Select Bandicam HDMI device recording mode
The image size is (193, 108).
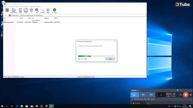pos(151,95)
